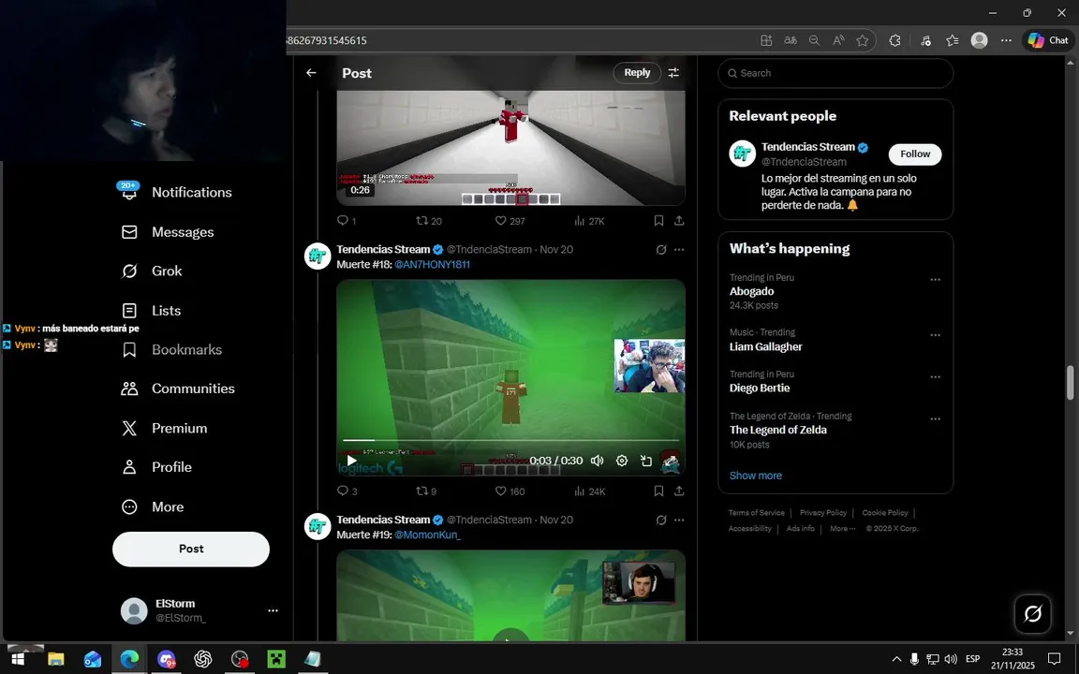Bookmark the Muerte #18 post
The height and width of the screenshot is (674, 1079).
658,491
